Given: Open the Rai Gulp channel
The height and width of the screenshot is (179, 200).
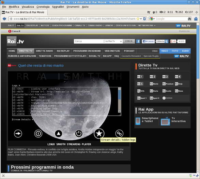Looking at the screenshot, I should [179, 84].
